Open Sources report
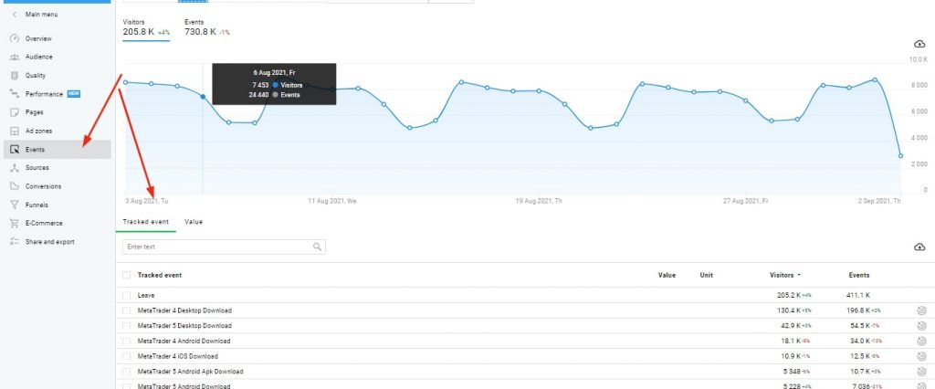The image size is (935, 389). coord(37,168)
